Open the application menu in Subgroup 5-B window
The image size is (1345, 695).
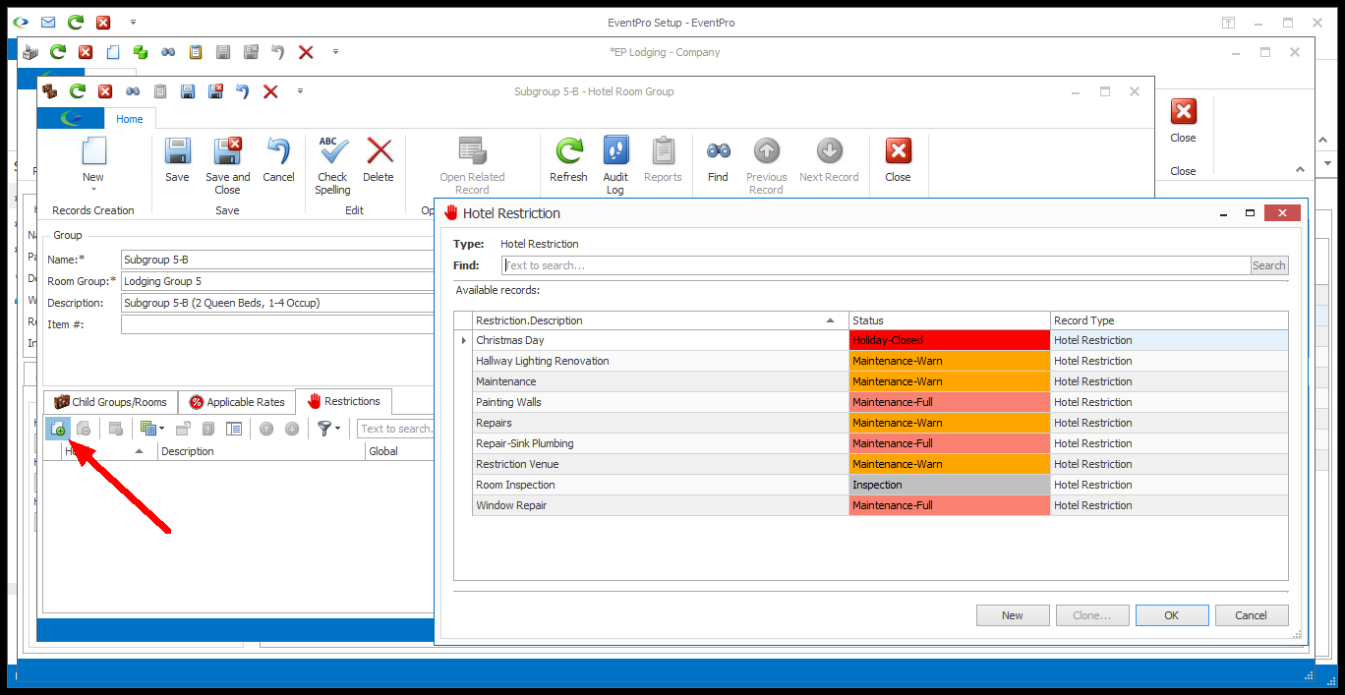(71, 119)
